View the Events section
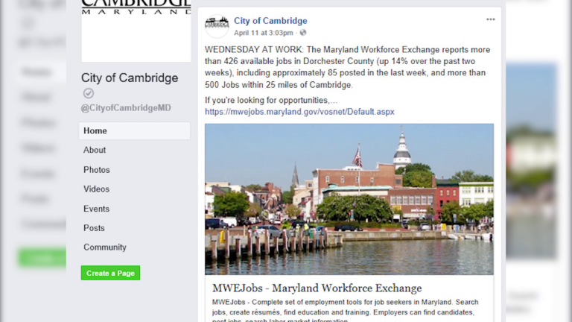 click(96, 209)
